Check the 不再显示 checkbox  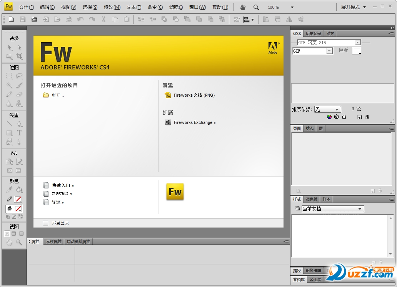pos(45,223)
